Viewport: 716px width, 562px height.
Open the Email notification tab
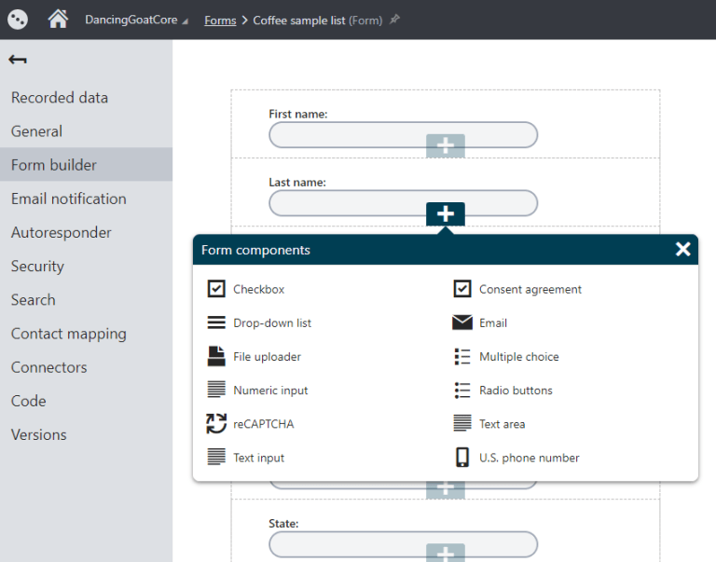click(x=87, y=199)
